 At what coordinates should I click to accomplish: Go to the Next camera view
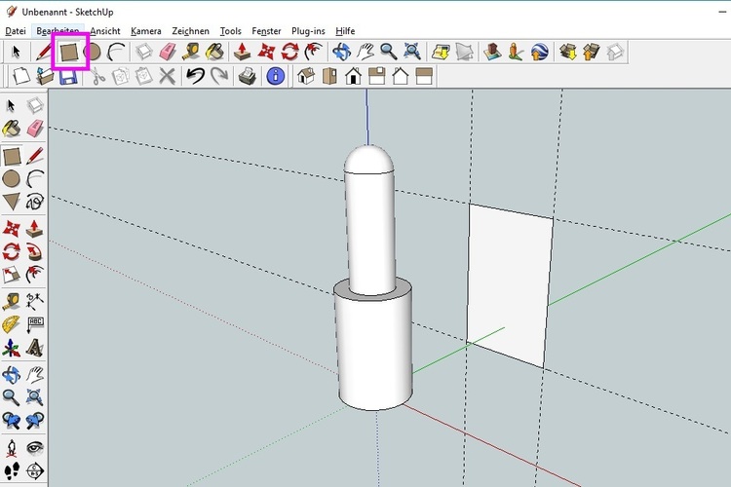click(35, 421)
